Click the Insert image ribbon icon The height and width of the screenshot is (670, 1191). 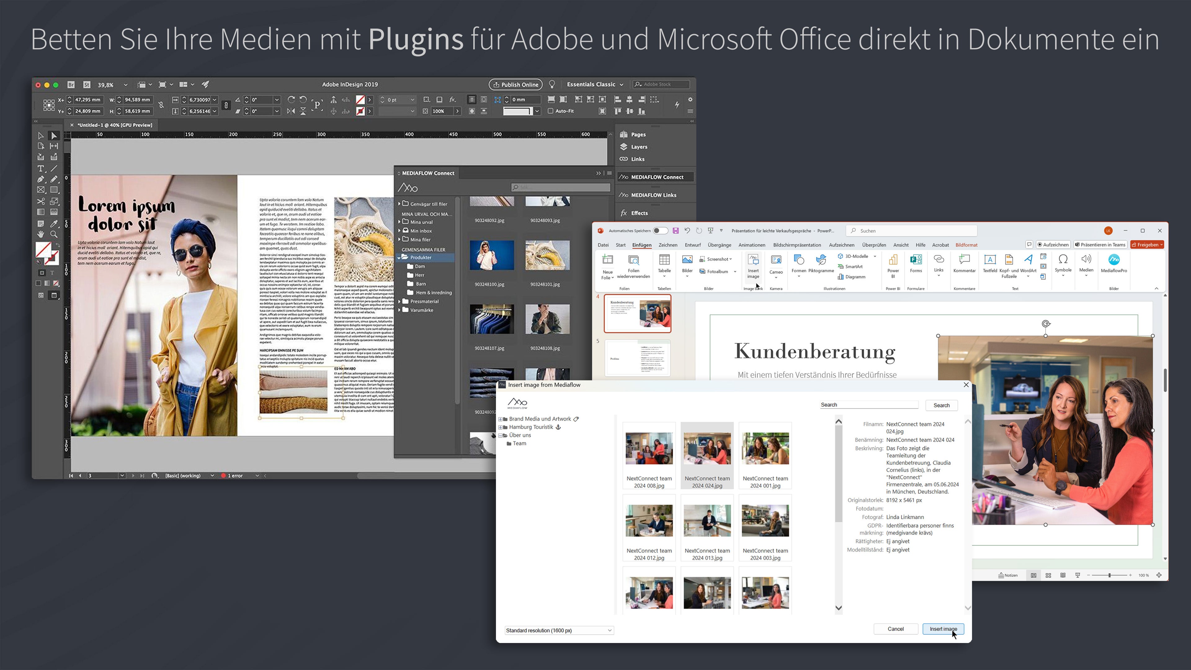[753, 260]
